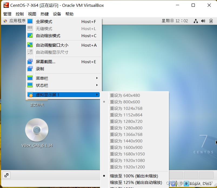
Task: Open the VBox_GAs_6.1.34 disc icon
Action: [x=37, y=130]
